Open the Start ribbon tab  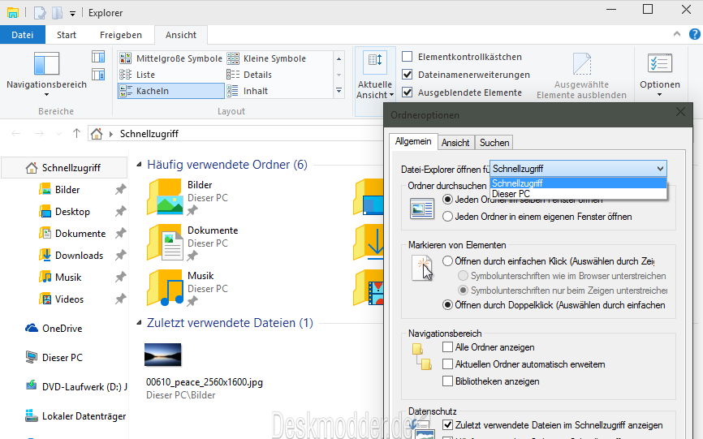[x=67, y=35]
